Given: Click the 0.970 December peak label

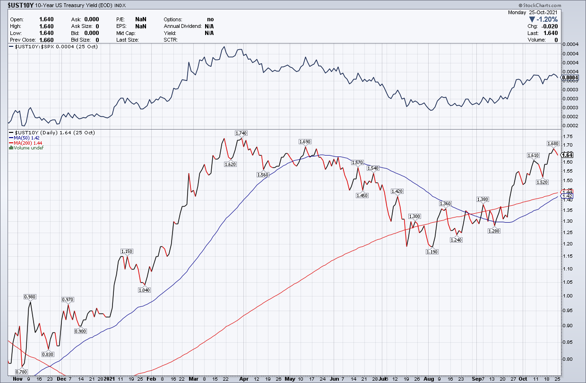Looking at the screenshot, I should coord(68,299).
